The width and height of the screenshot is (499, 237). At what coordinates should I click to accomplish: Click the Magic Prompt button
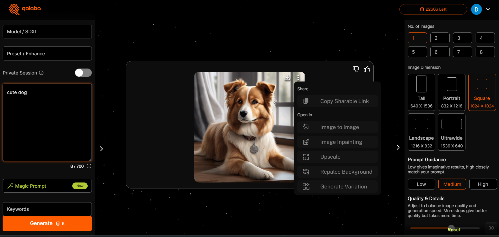point(47,186)
